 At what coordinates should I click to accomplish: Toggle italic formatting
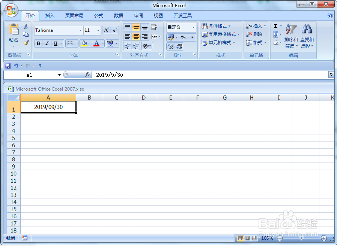47,43
